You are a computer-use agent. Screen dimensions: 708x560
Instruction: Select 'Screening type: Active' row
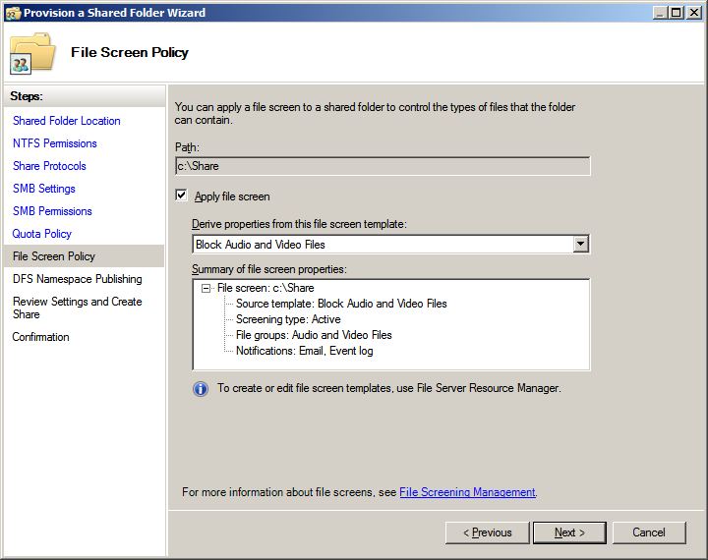[288, 319]
